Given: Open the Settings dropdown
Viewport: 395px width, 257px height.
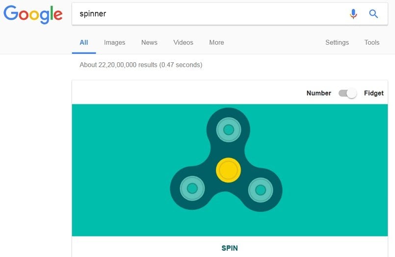Looking at the screenshot, I should (337, 42).
